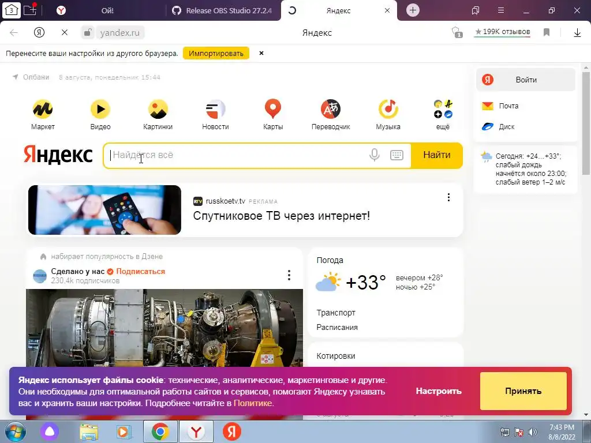Open Переводчик translator service icon
The width and height of the screenshot is (591, 443).
pos(331,115)
